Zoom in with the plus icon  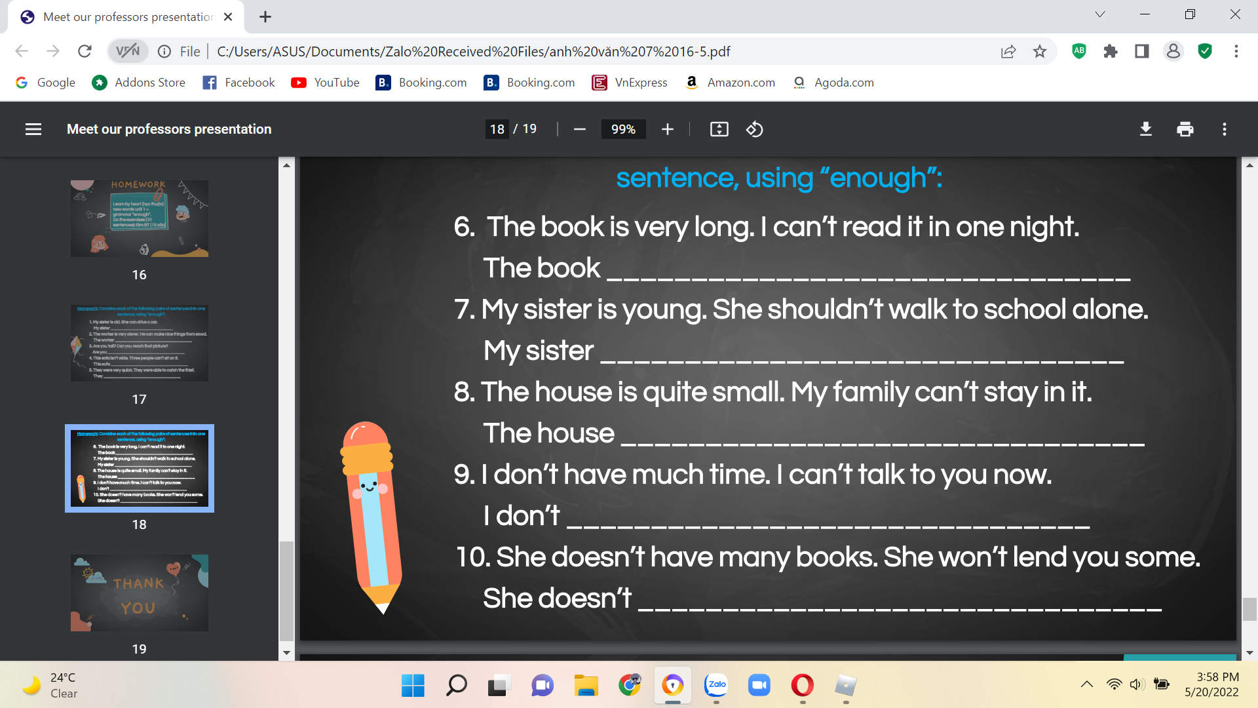(x=668, y=129)
